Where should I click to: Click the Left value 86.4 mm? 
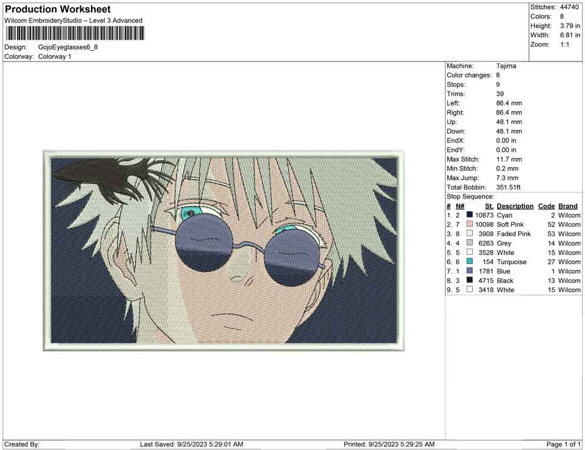(509, 103)
